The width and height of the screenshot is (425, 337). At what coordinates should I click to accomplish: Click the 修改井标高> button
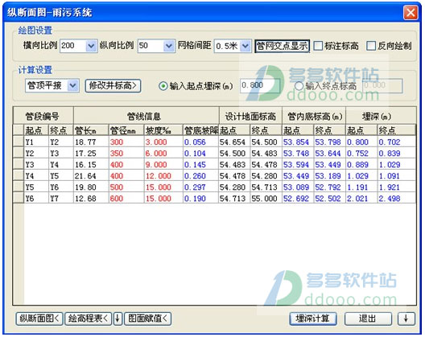click(x=113, y=86)
